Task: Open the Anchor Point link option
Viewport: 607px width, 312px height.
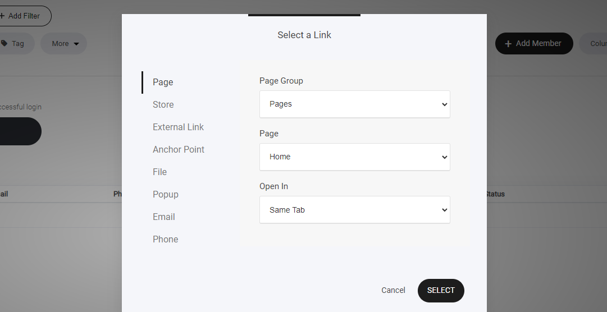Action: [179, 149]
